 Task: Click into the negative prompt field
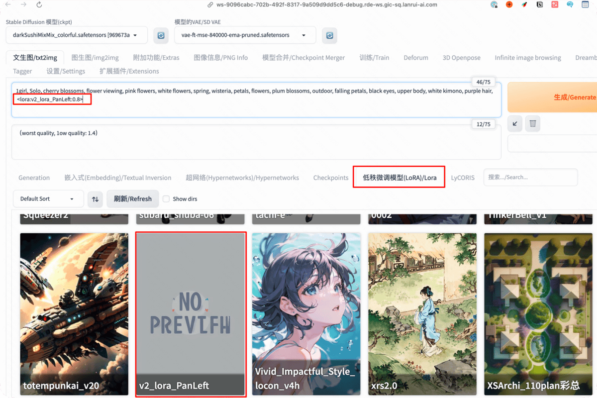256,142
